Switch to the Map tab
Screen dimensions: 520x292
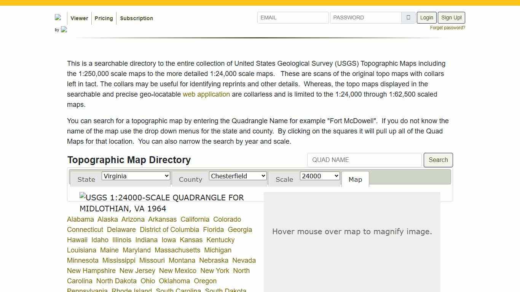point(355,179)
